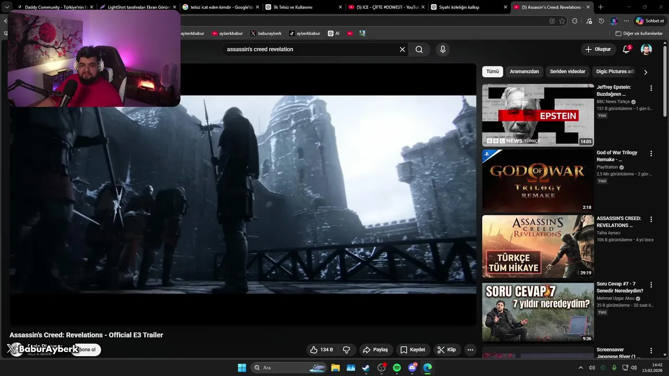Switch to LightShot Ekran Görüntüsü tab
Viewport: 669px width, 376px height.
click(137, 7)
